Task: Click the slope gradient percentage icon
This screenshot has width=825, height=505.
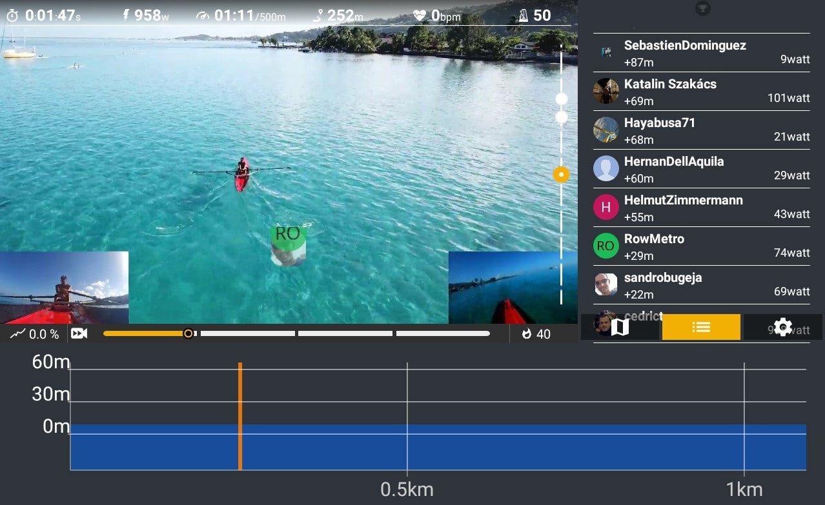Action: click(17, 333)
